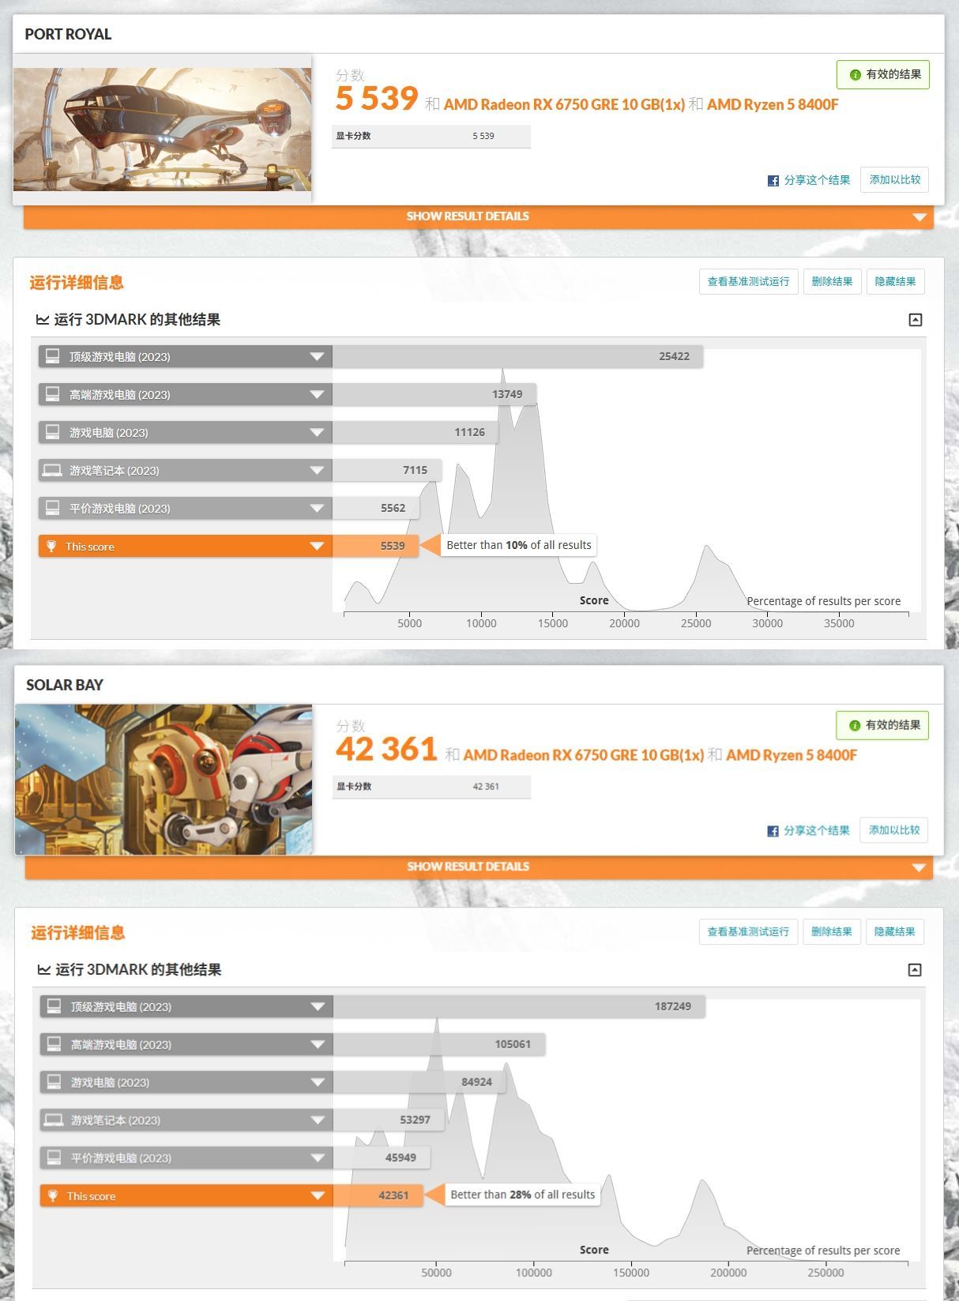Click the Better than 28% of all results label

pyautogui.click(x=523, y=1194)
